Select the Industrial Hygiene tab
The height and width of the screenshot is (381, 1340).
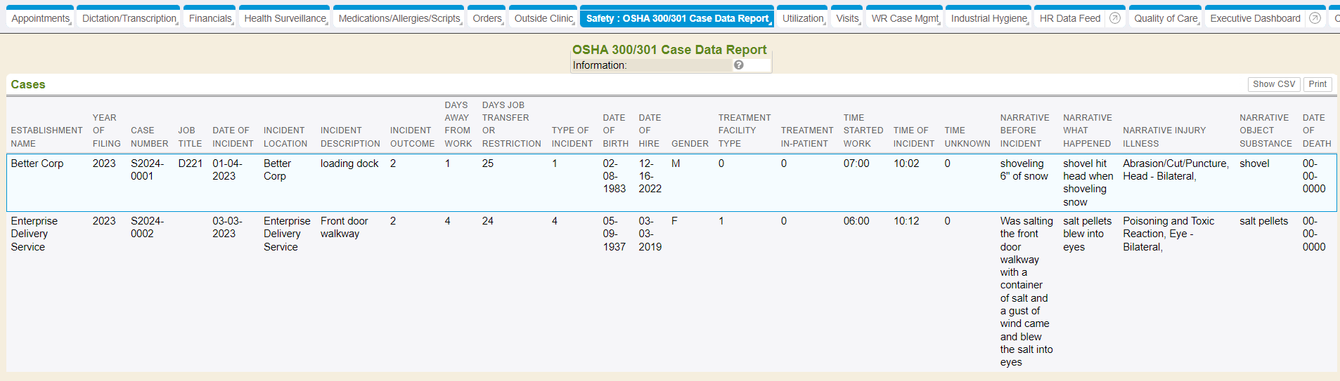pos(988,18)
